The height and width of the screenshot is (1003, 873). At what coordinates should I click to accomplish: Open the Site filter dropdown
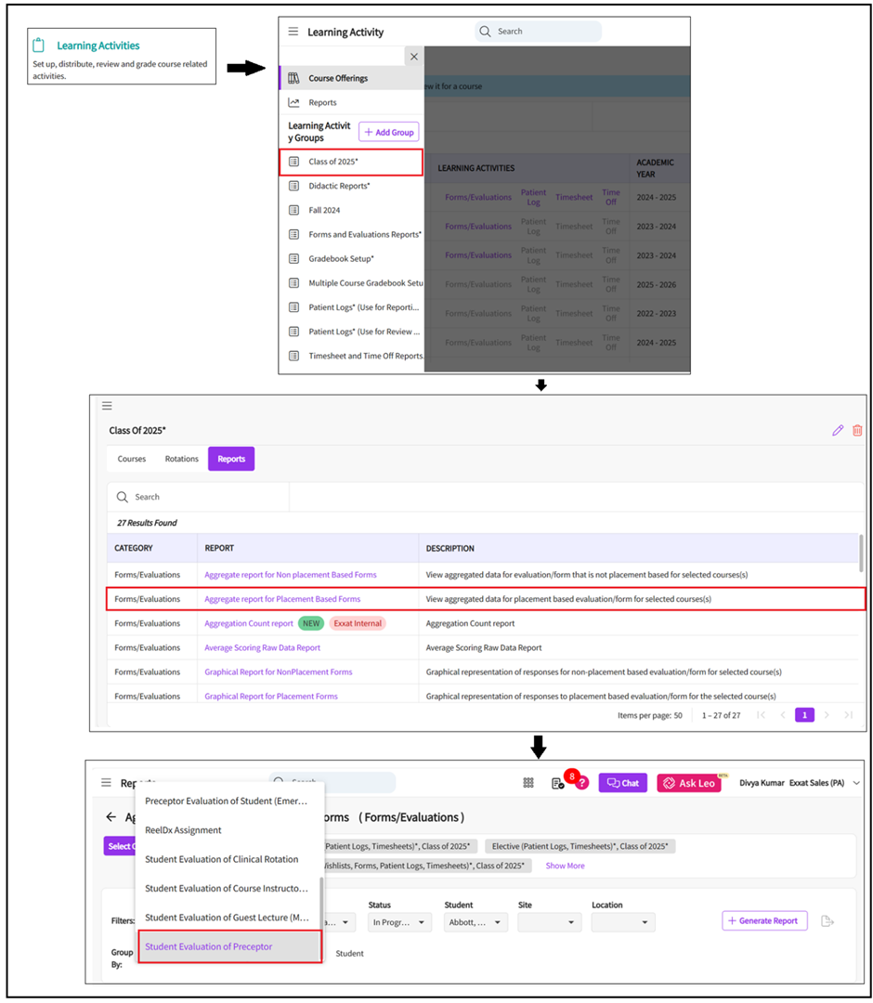click(x=549, y=922)
